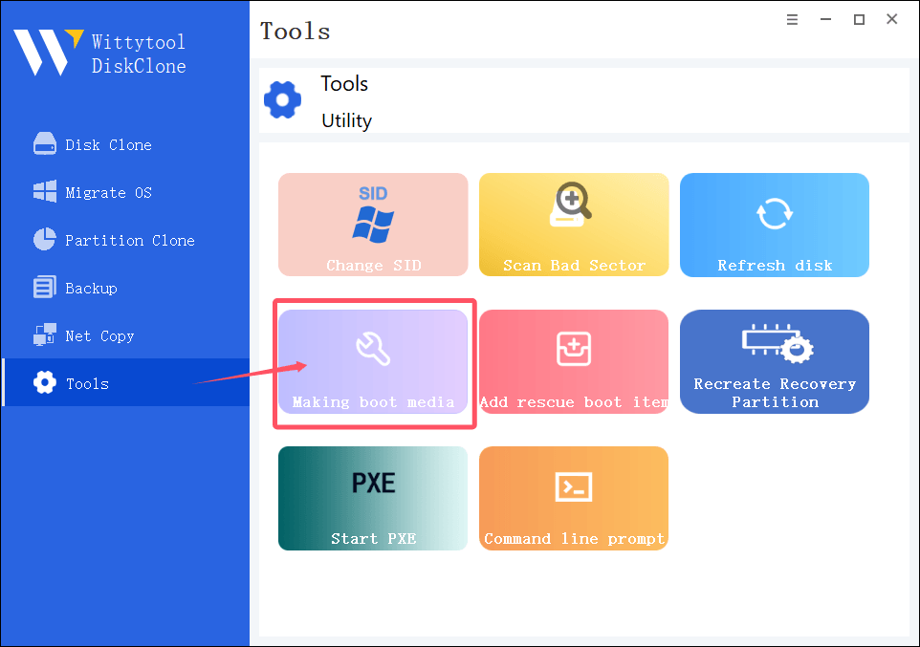Select Add rescue boot item tile
920x647 pixels.
pos(574,361)
